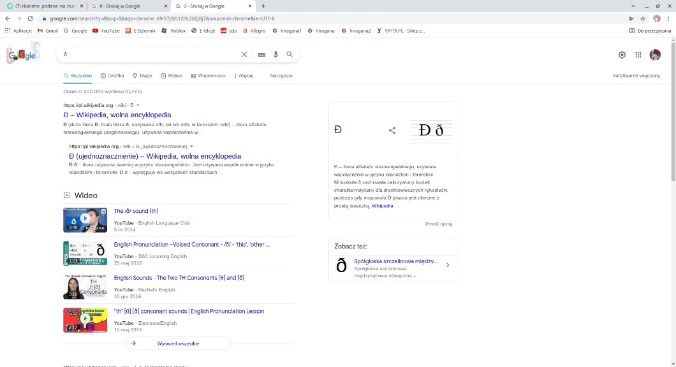676x367 pixels.
Task: Open the Narzędzia search tools
Action: (281, 76)
